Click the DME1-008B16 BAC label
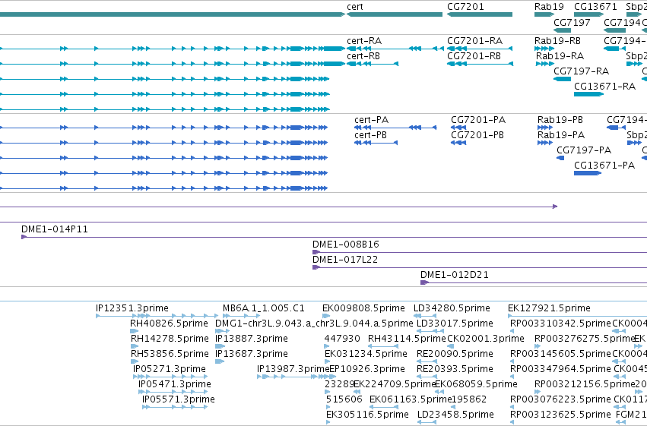The width and height of the screenshot is (647, 426). coord(345,245)
